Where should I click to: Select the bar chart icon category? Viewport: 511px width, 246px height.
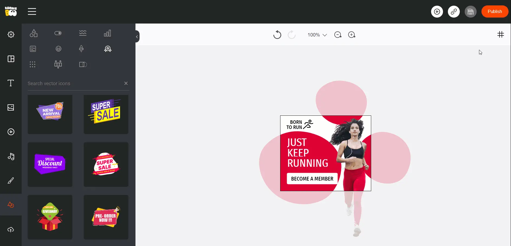click(108, 33)
